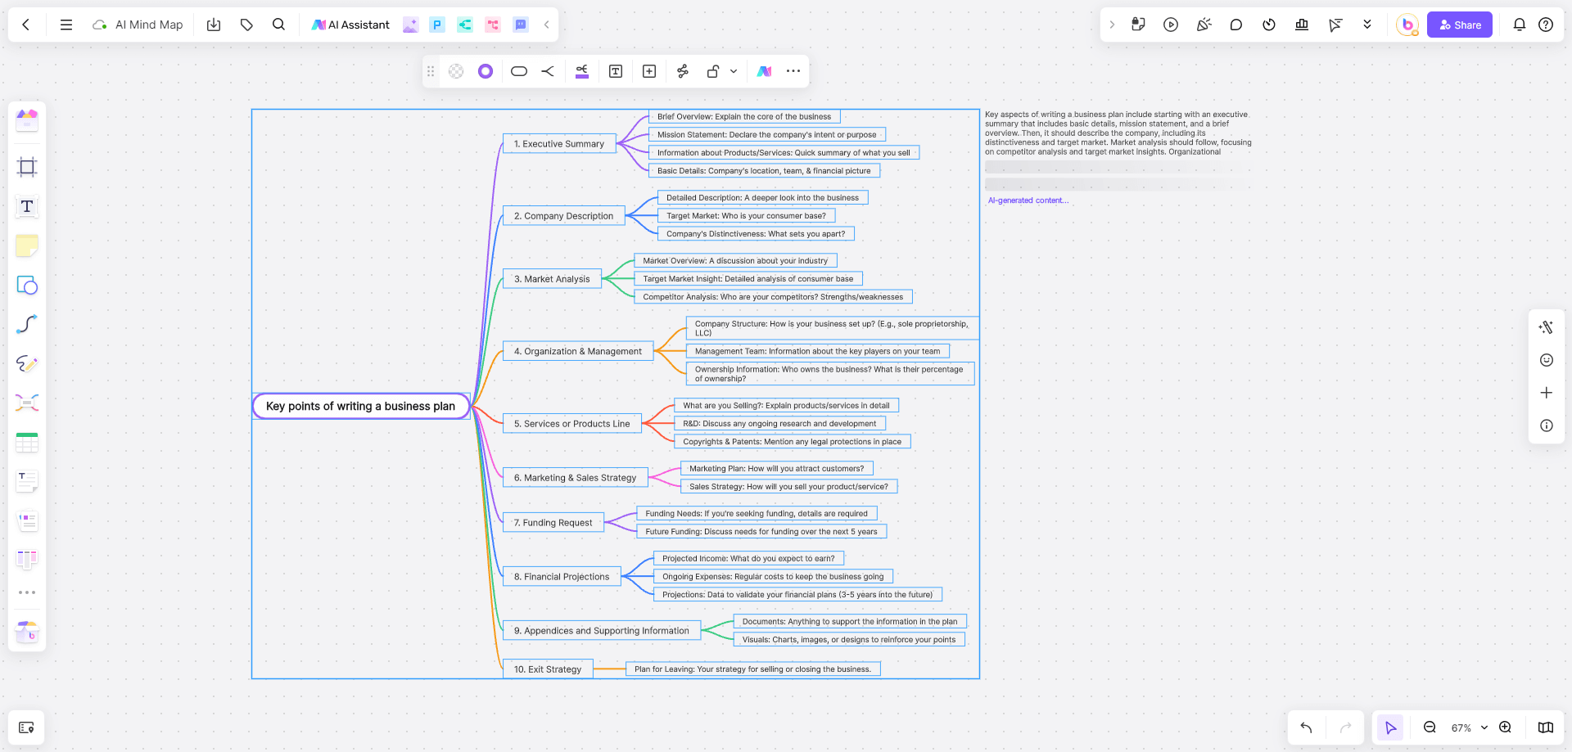Viewport: 1572px width, 752px height.
Task: Zoom out with the minus magnifier
Action: (x=1430, y=727)
